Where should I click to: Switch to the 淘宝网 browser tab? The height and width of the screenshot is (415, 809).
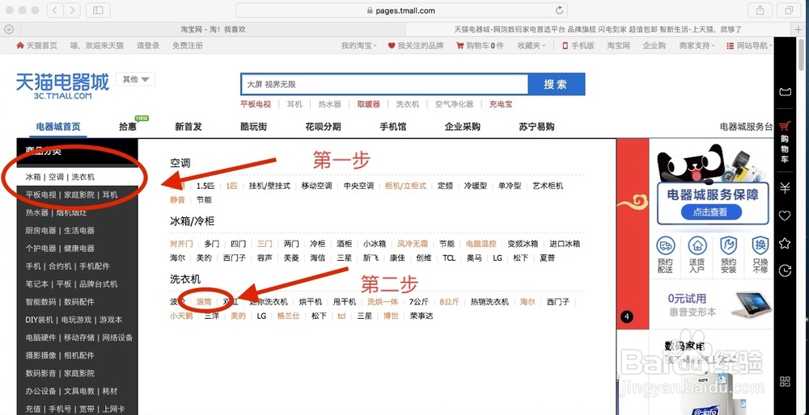212,29
